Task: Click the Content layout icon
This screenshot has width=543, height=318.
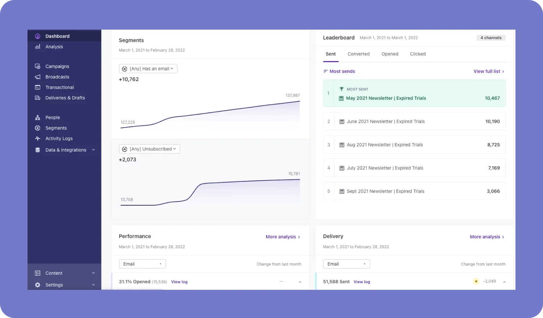Action: tap(38, 273)
